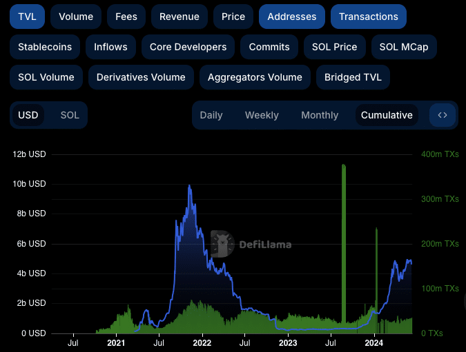Toggle the Price metric chip
The height and width of the screenshot is (352, 466).
[233, 17]
